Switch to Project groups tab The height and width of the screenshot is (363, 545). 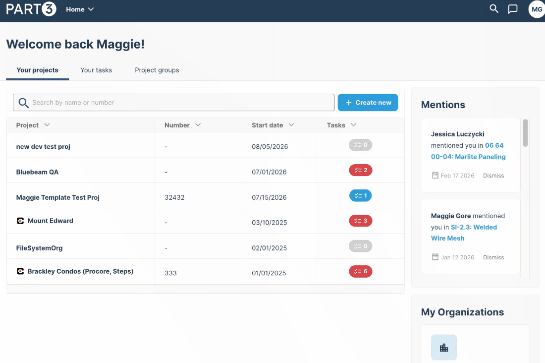tap(157, 70)
